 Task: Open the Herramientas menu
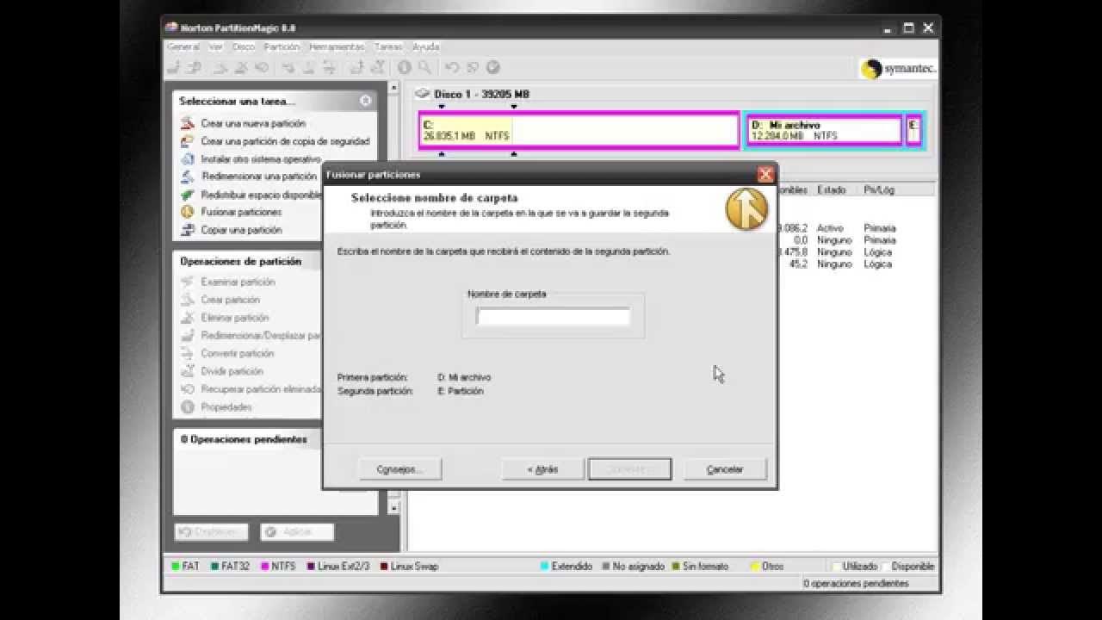coord(337,46)
